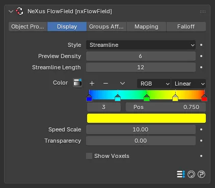
Task: Select the Display tab
Action: click(67, 26)
